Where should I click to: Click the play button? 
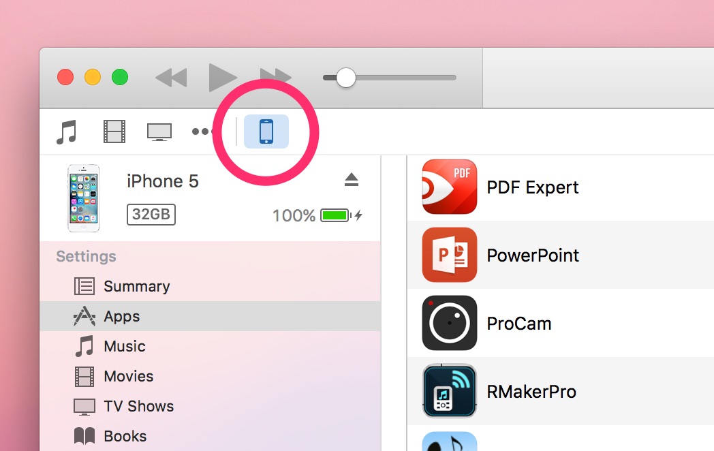223,78
